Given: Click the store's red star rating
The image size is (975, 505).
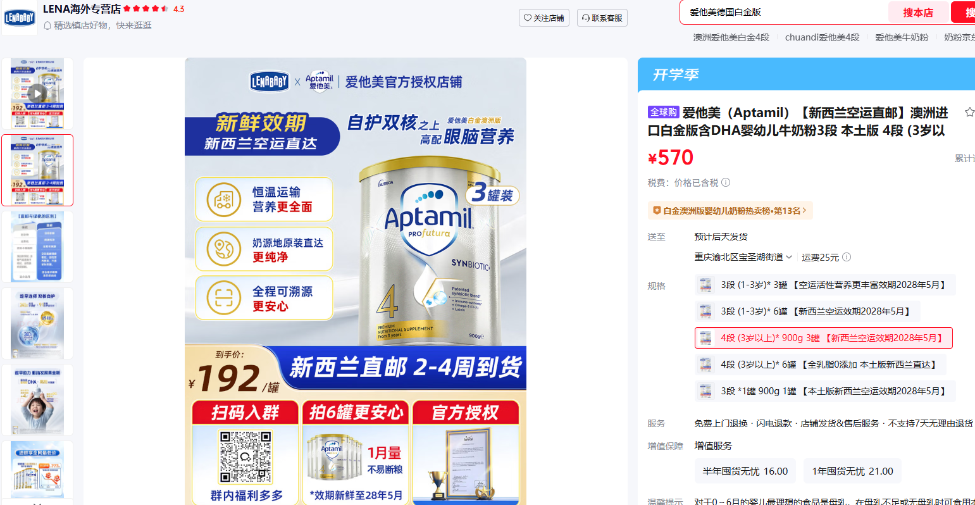Looking at the screenshot, I should [x=146, y=9].
